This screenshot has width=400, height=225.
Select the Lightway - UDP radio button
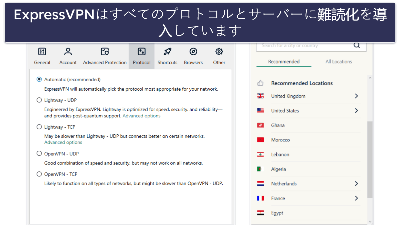[39, 100]
